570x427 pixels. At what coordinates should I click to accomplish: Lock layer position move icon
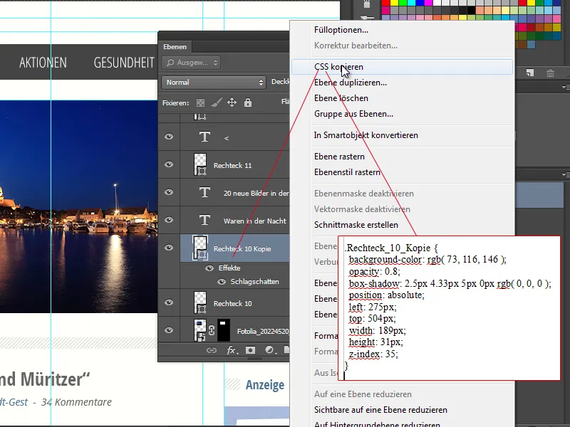point(232,102)
